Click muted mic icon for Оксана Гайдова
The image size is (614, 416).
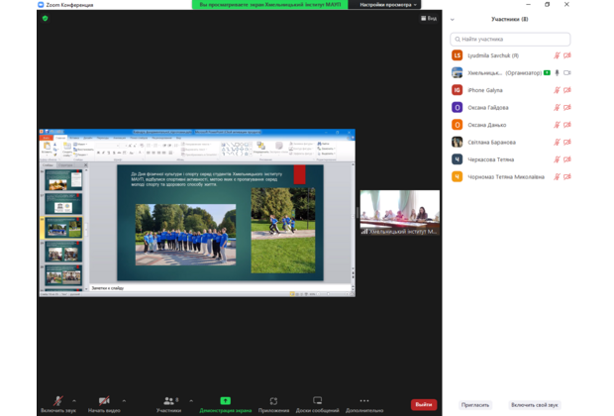(557, 107)
